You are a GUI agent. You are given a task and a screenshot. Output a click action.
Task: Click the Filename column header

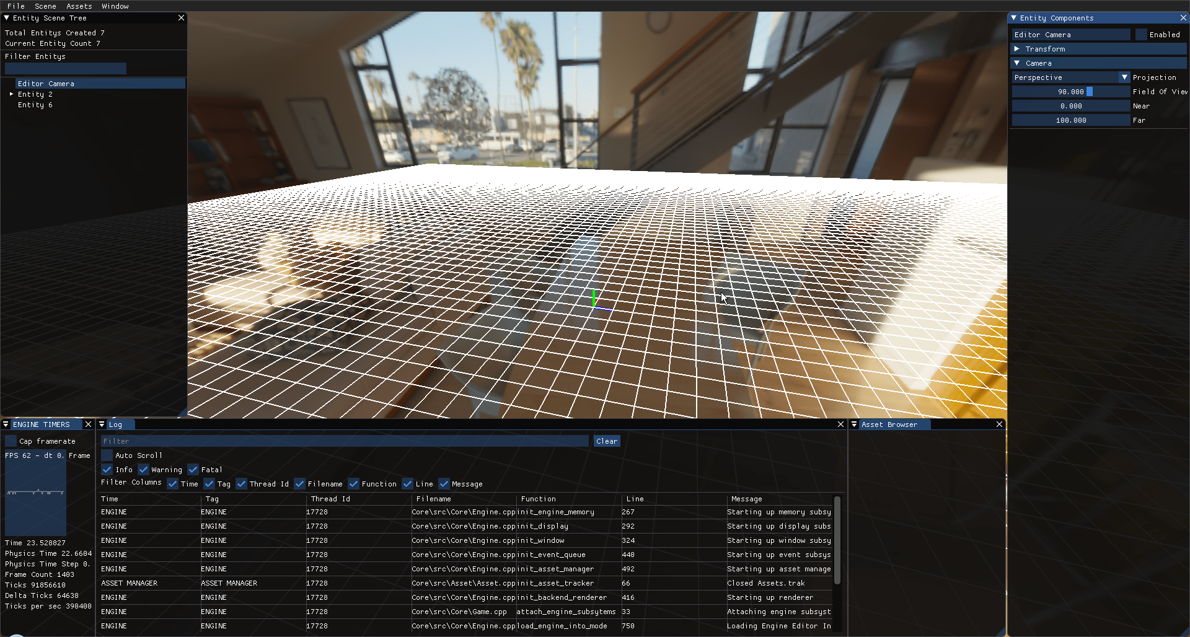(434, 499)
